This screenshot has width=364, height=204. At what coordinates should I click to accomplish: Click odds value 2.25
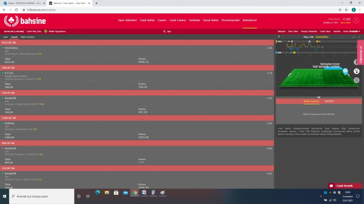click(269, 123)
